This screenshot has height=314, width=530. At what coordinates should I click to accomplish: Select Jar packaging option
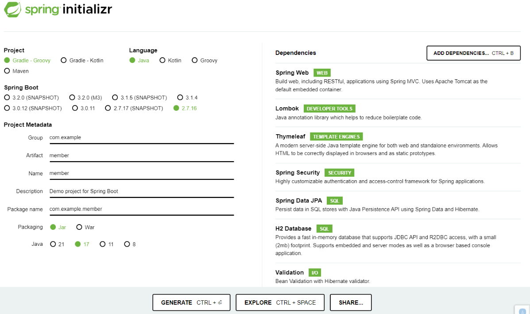[58, 227]
